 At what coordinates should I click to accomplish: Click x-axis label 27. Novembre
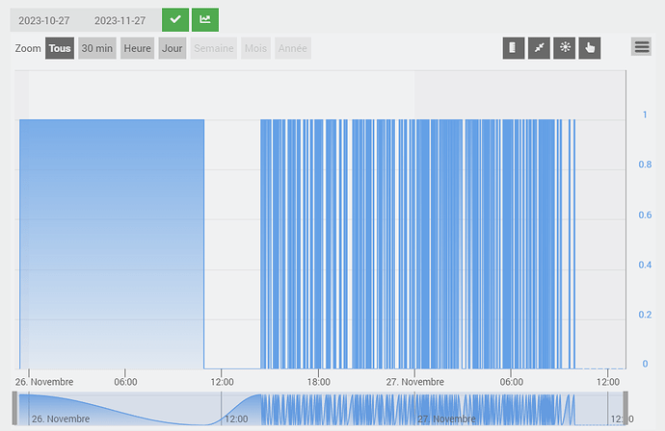click(414, 382)
